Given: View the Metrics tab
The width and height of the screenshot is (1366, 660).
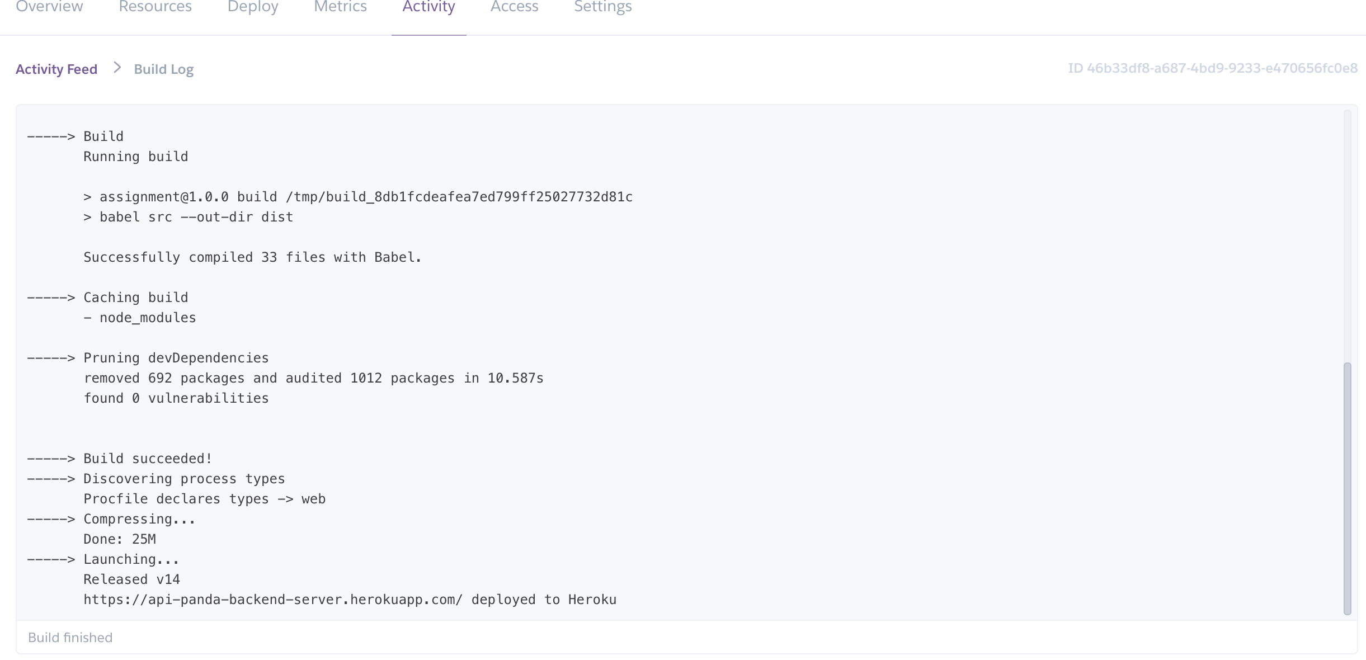Looking at the screenshot, I should (x=341, y=7).
